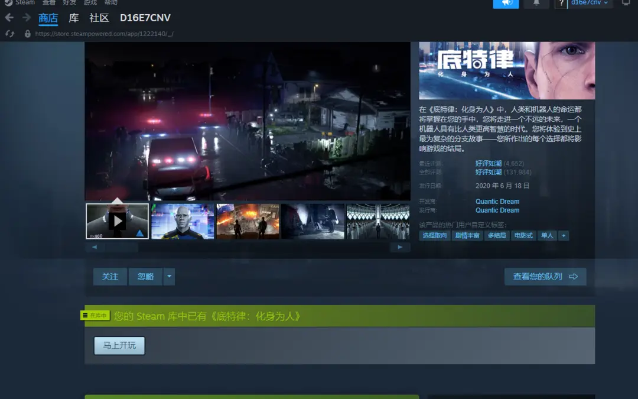Click the thumbnail strip left arrow

click(95, 247)
